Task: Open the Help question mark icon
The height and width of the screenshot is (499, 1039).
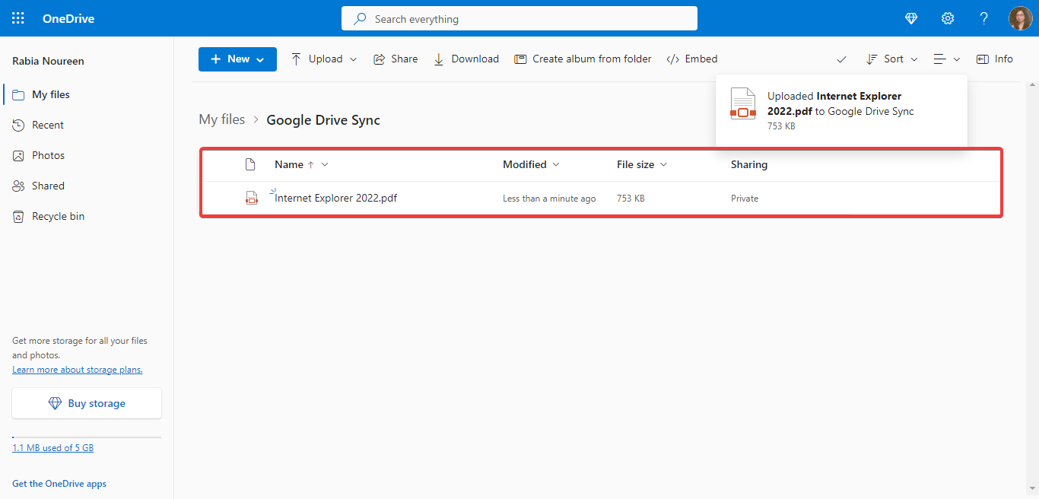Action: [983, 18]
